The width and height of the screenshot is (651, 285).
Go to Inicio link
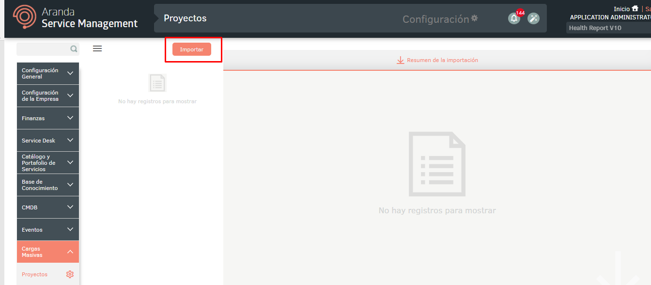click(621, 9)
